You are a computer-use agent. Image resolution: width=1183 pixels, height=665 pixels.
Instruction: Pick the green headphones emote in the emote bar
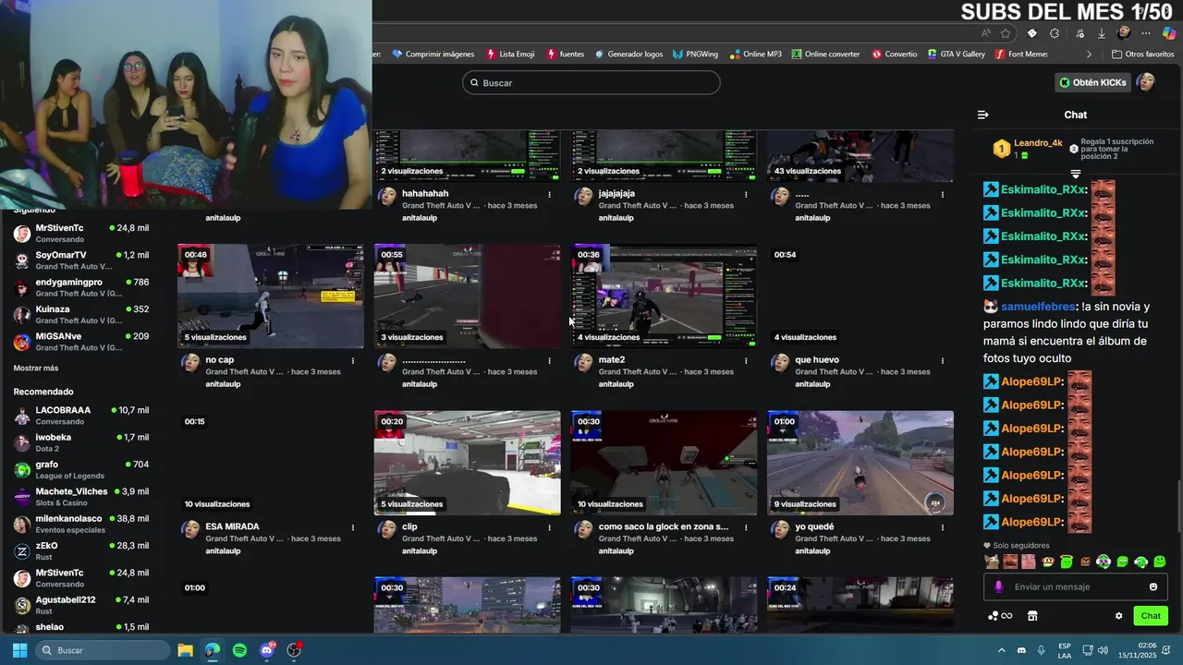coord(1141,562)
